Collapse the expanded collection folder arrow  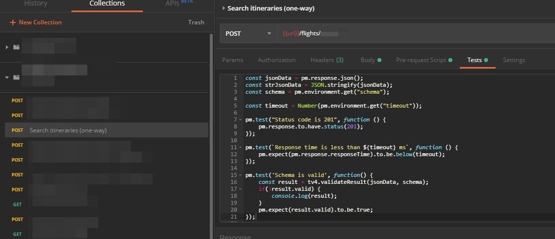7,77
